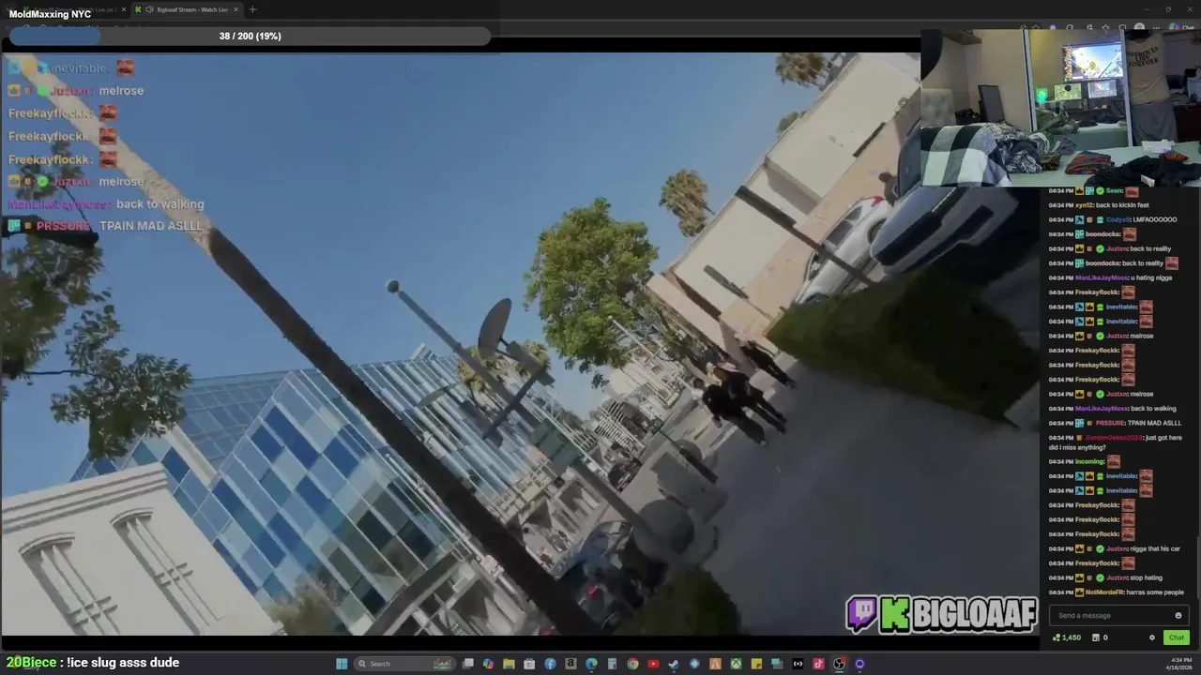The image size is (1201, 675).
Task: Click GordonGekko2023 username in chat
Action: click(1115, 438)
